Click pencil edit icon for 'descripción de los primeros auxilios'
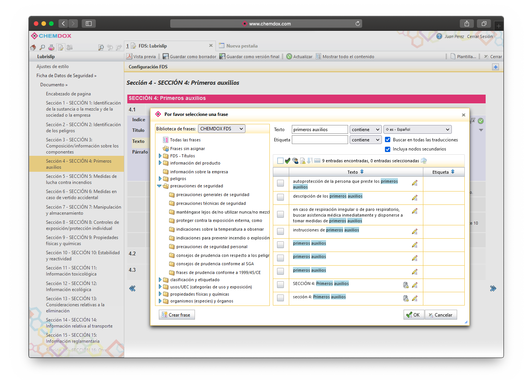 [x=415, y=198]
